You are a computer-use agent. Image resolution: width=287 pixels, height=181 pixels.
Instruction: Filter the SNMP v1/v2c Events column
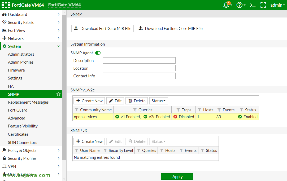pos(219,110)
